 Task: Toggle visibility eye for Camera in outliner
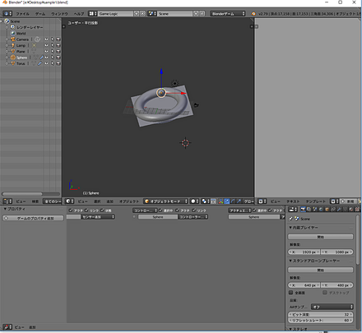point(46,39)
